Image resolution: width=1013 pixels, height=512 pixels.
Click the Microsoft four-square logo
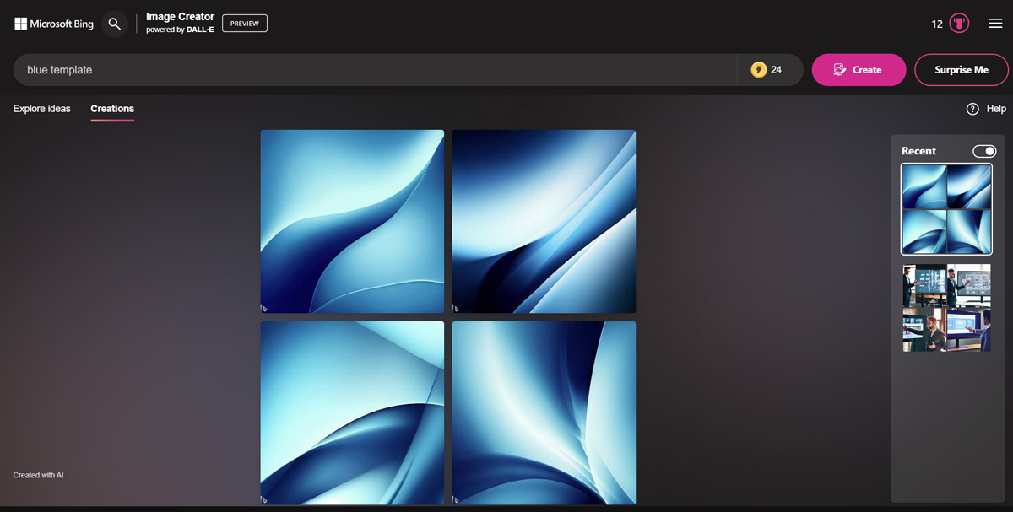[x=20, y=23]
